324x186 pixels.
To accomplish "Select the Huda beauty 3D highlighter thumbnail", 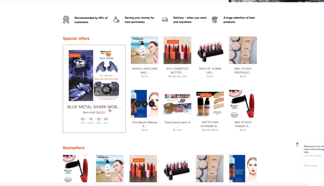I will click(177, 104).
